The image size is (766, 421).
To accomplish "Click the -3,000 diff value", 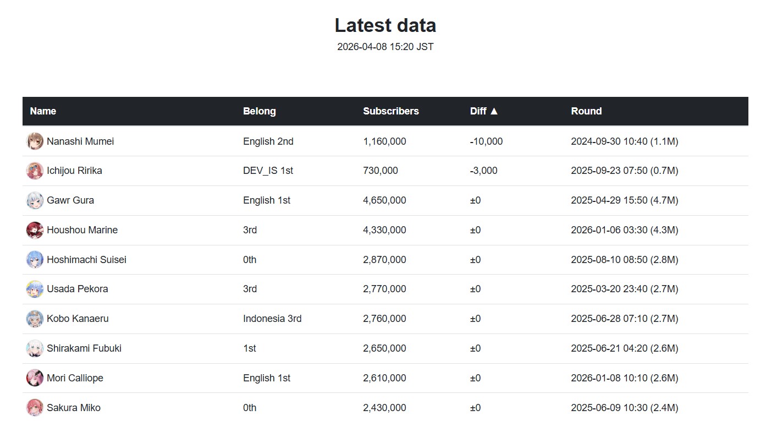I will [x=484, y=171].
